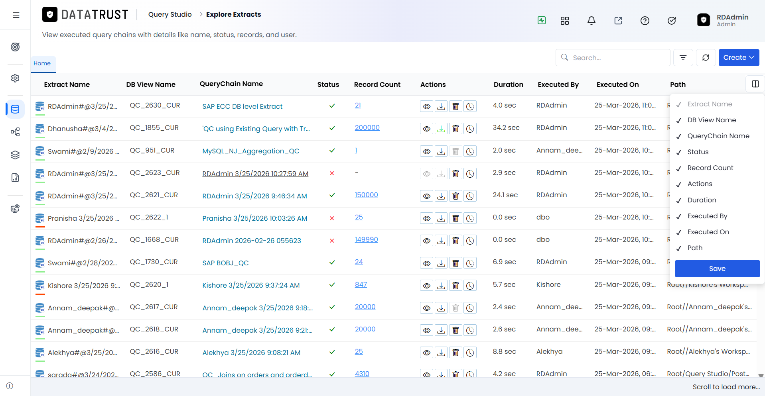Delete the QC_1855_CUR extract
765x396 pixels.
click(x=455, y=129)
